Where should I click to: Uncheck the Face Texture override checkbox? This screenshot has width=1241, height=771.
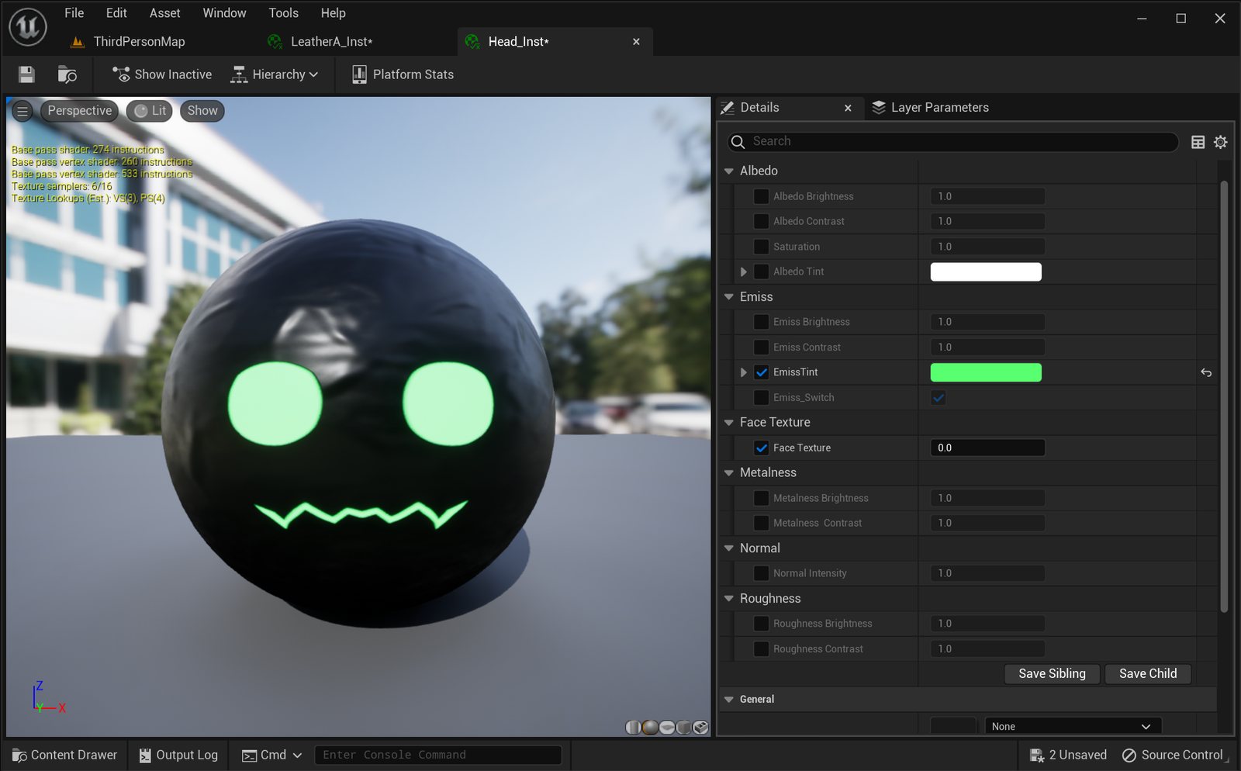click(762, 448)
